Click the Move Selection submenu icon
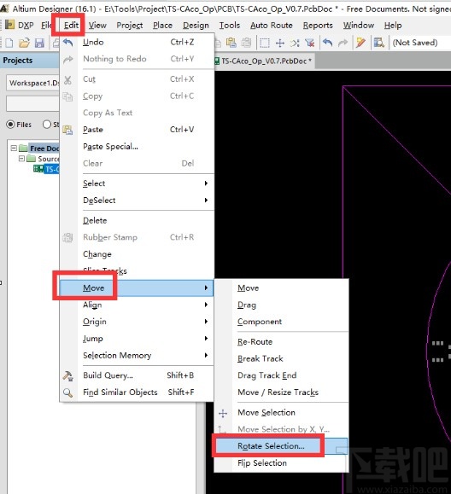Viewport: 451px width, 494px height. 223,413
